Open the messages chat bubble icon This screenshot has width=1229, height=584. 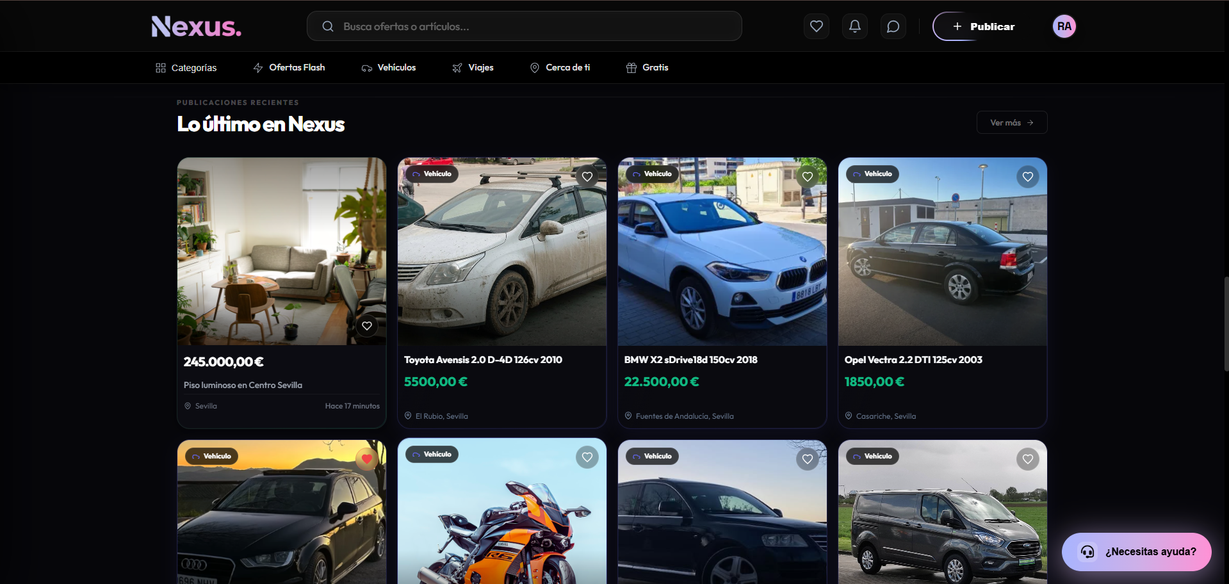coord(893,26)
